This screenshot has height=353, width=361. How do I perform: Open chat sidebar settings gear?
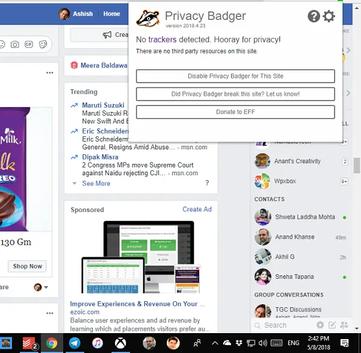tap(320, 325)
